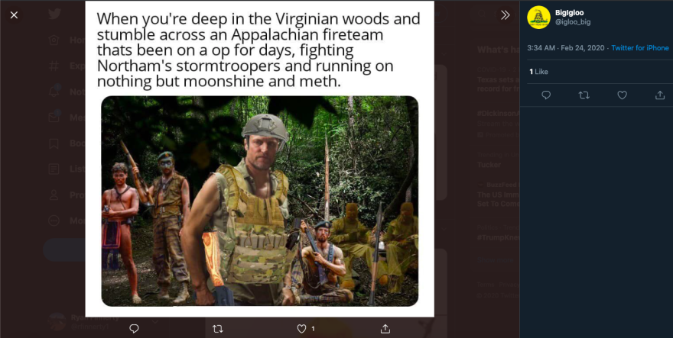Click reply icon below the image
This screenshot has width=673, height=338.
click(x=134, y=329)
